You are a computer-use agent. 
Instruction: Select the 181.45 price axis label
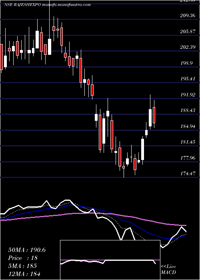pyautogui.click(x=188, y=142)
